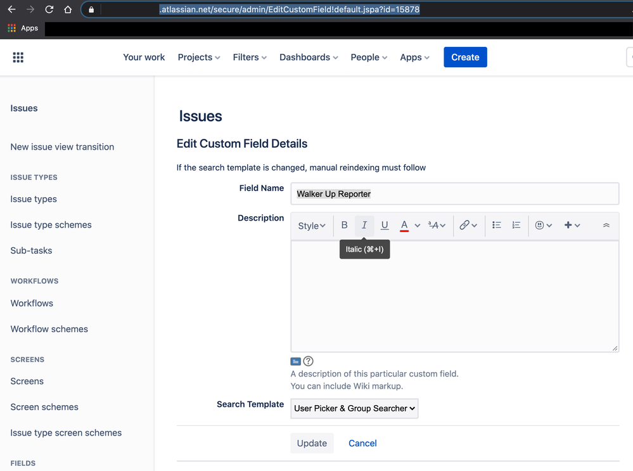
Task: Open the Dashboards menu
Action: click(309, 57)
